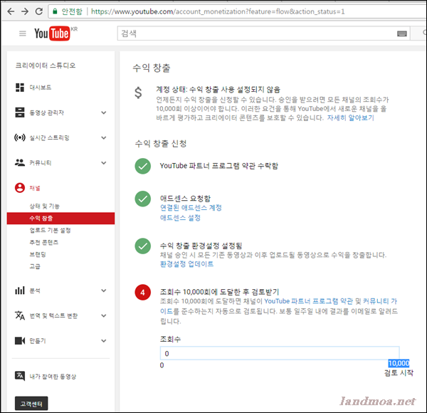Click the 내가 참여한 동영상 icon
This screenshot has width=427, height=413.
20,376
